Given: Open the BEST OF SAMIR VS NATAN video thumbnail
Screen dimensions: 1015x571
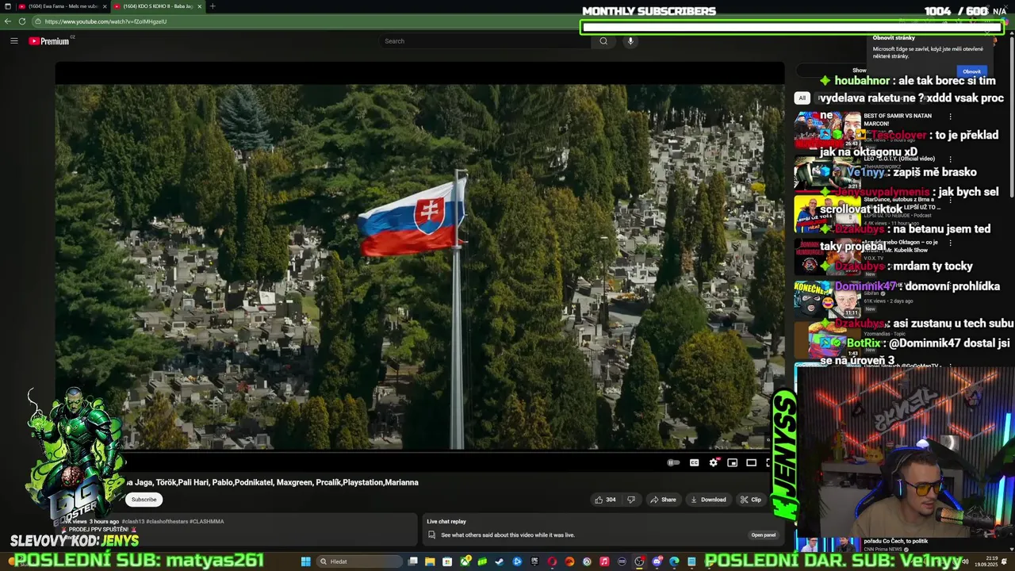Looking at the screenshot, I should click(x=827, y=130).
